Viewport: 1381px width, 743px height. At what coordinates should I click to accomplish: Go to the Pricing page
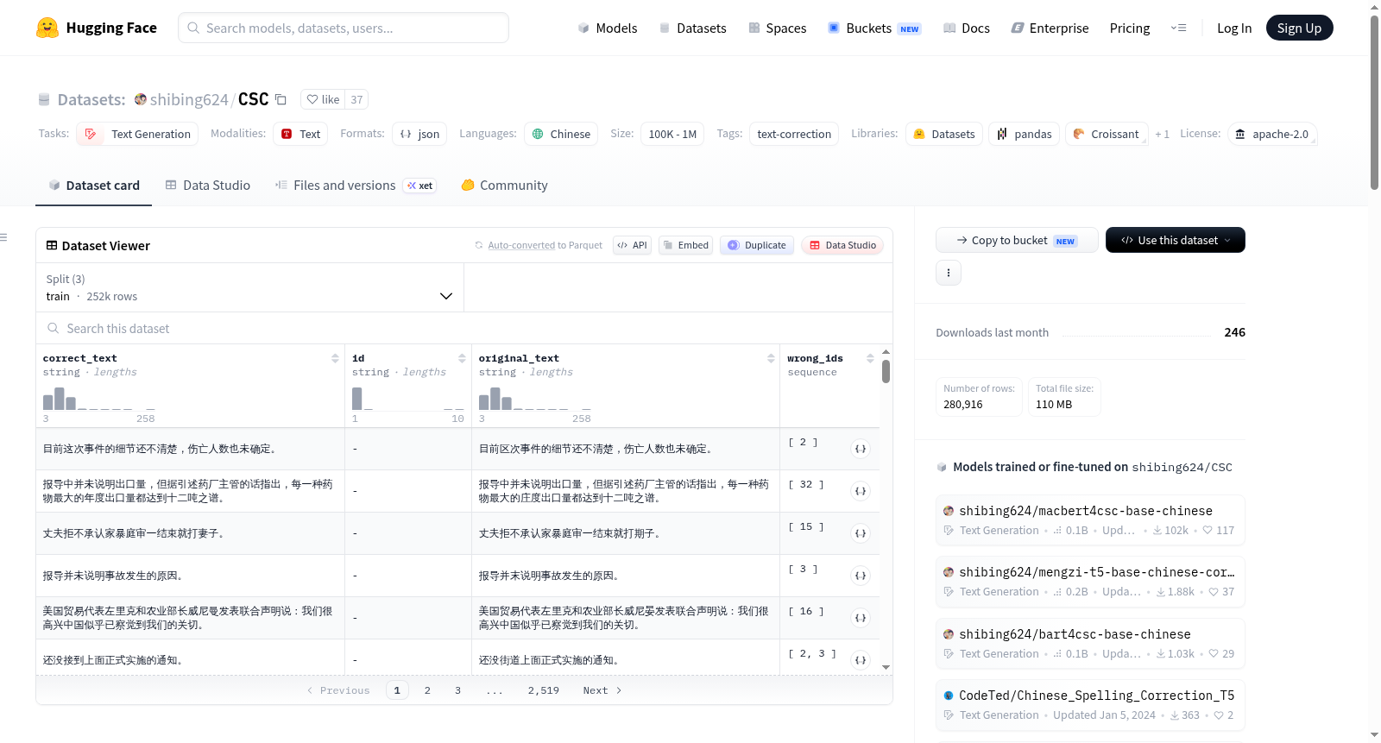tap(1130, 28)
